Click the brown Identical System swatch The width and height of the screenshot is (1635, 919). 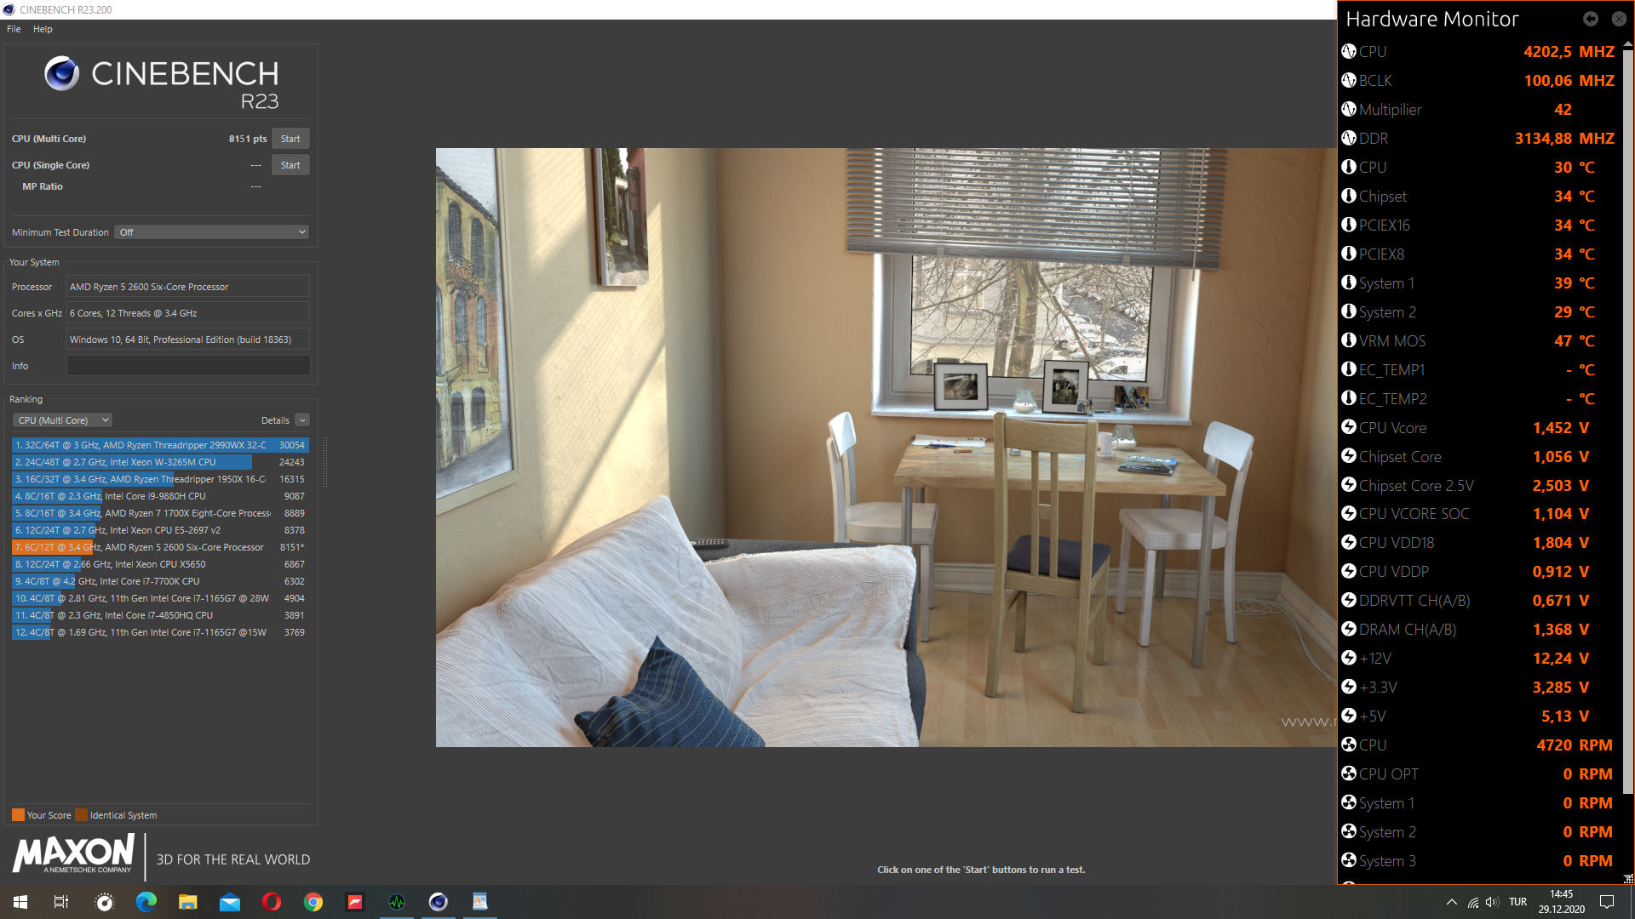coord(81,814)
